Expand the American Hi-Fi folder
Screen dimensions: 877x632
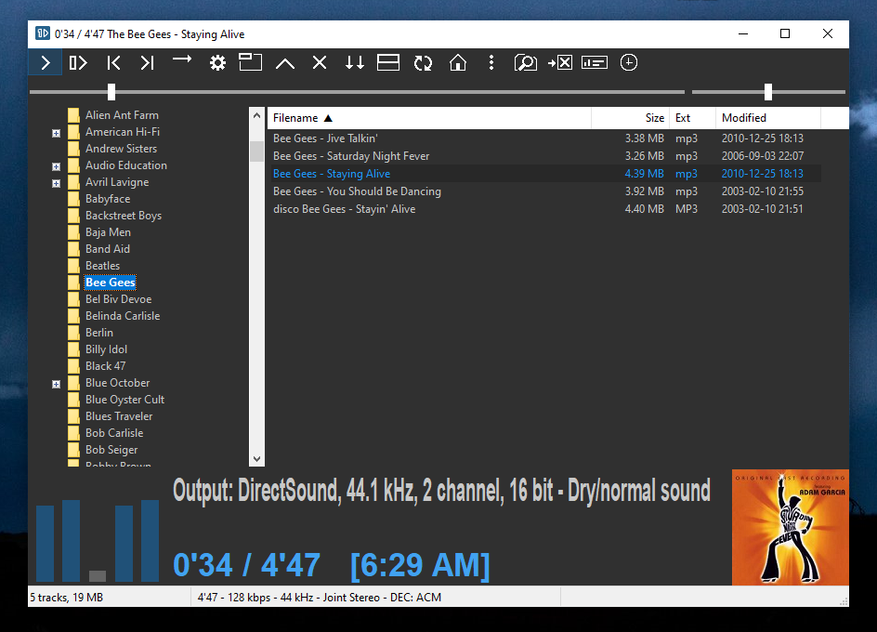click(56, 133)
